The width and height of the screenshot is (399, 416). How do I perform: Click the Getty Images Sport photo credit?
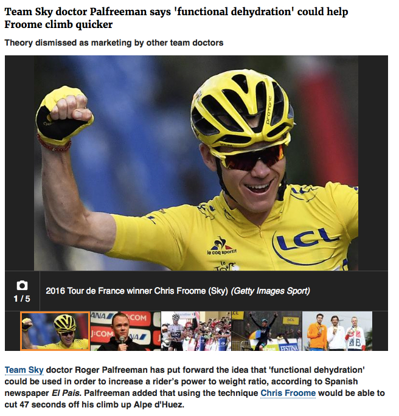(x=270, y=291)
